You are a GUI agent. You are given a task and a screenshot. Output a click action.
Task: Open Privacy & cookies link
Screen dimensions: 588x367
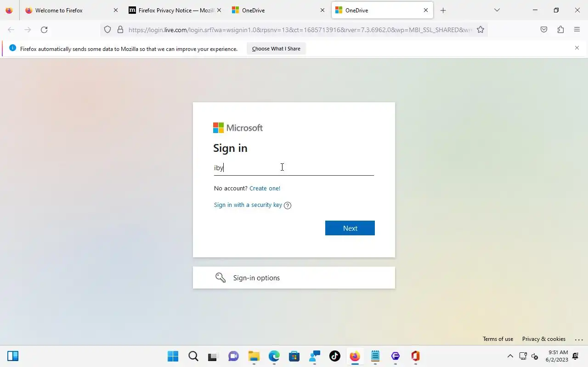544,339
